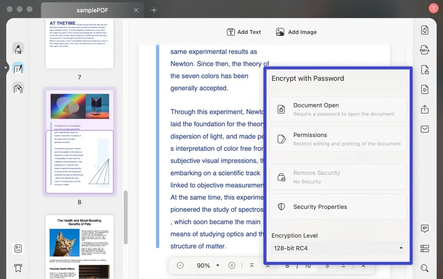This screenshot has height=279, width=443.
Task: Choose the Document Open password option
Action: (338, 109)
